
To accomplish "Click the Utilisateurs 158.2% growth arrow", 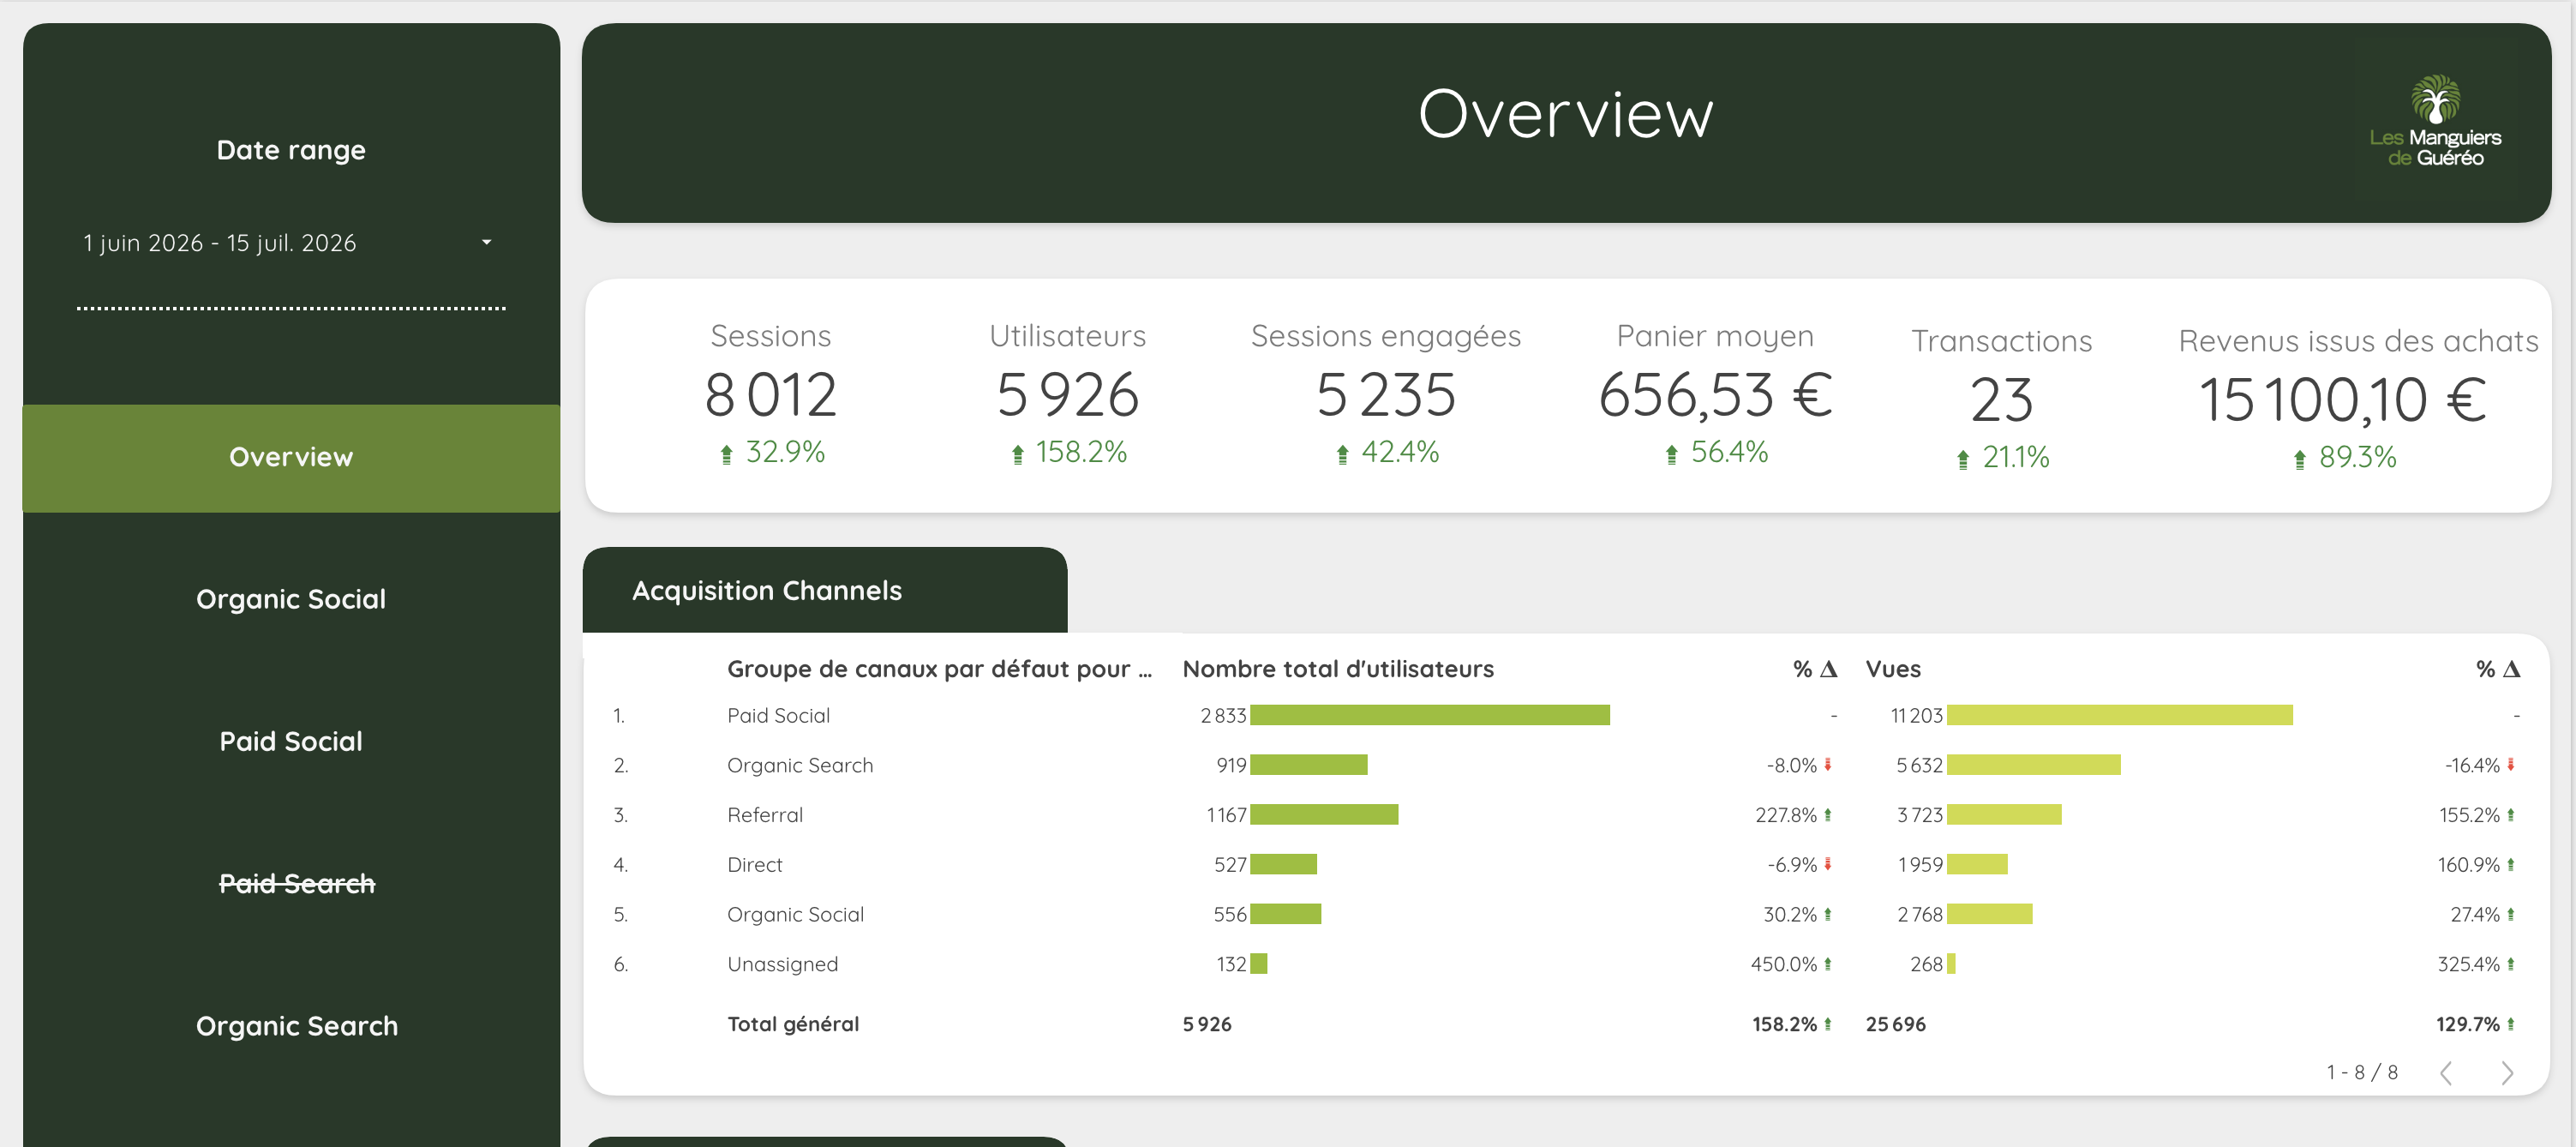I will point(1017,455).
